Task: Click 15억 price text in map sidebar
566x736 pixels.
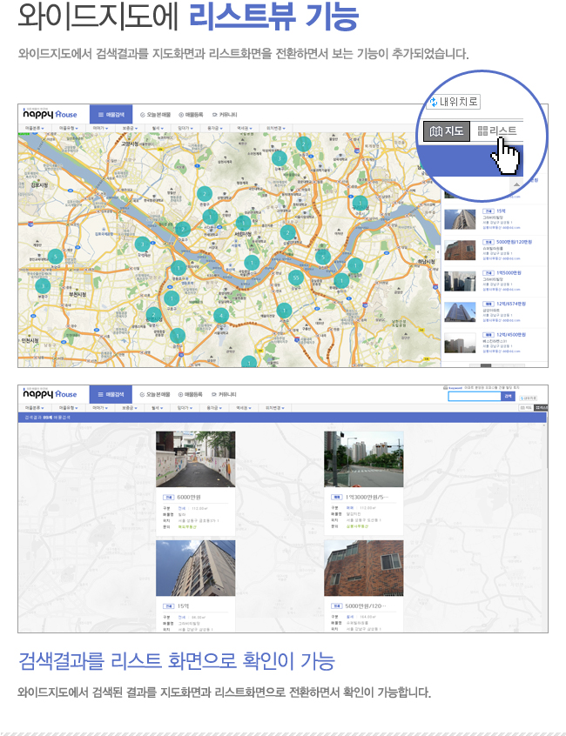Action: (501, 211)
